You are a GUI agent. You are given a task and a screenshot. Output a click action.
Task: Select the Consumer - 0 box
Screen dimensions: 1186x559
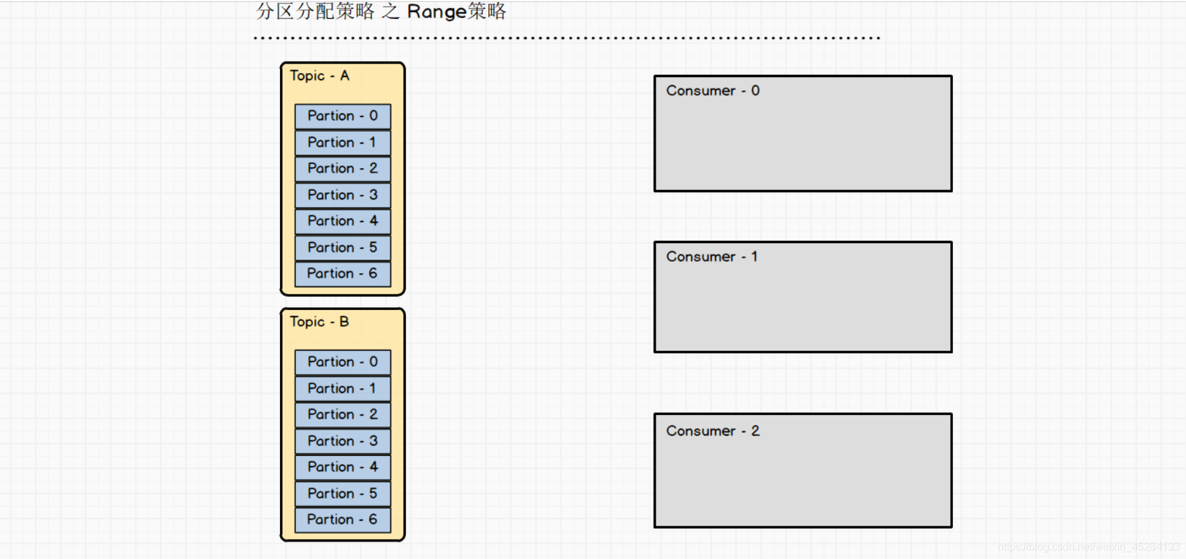(x=803, y=134)
